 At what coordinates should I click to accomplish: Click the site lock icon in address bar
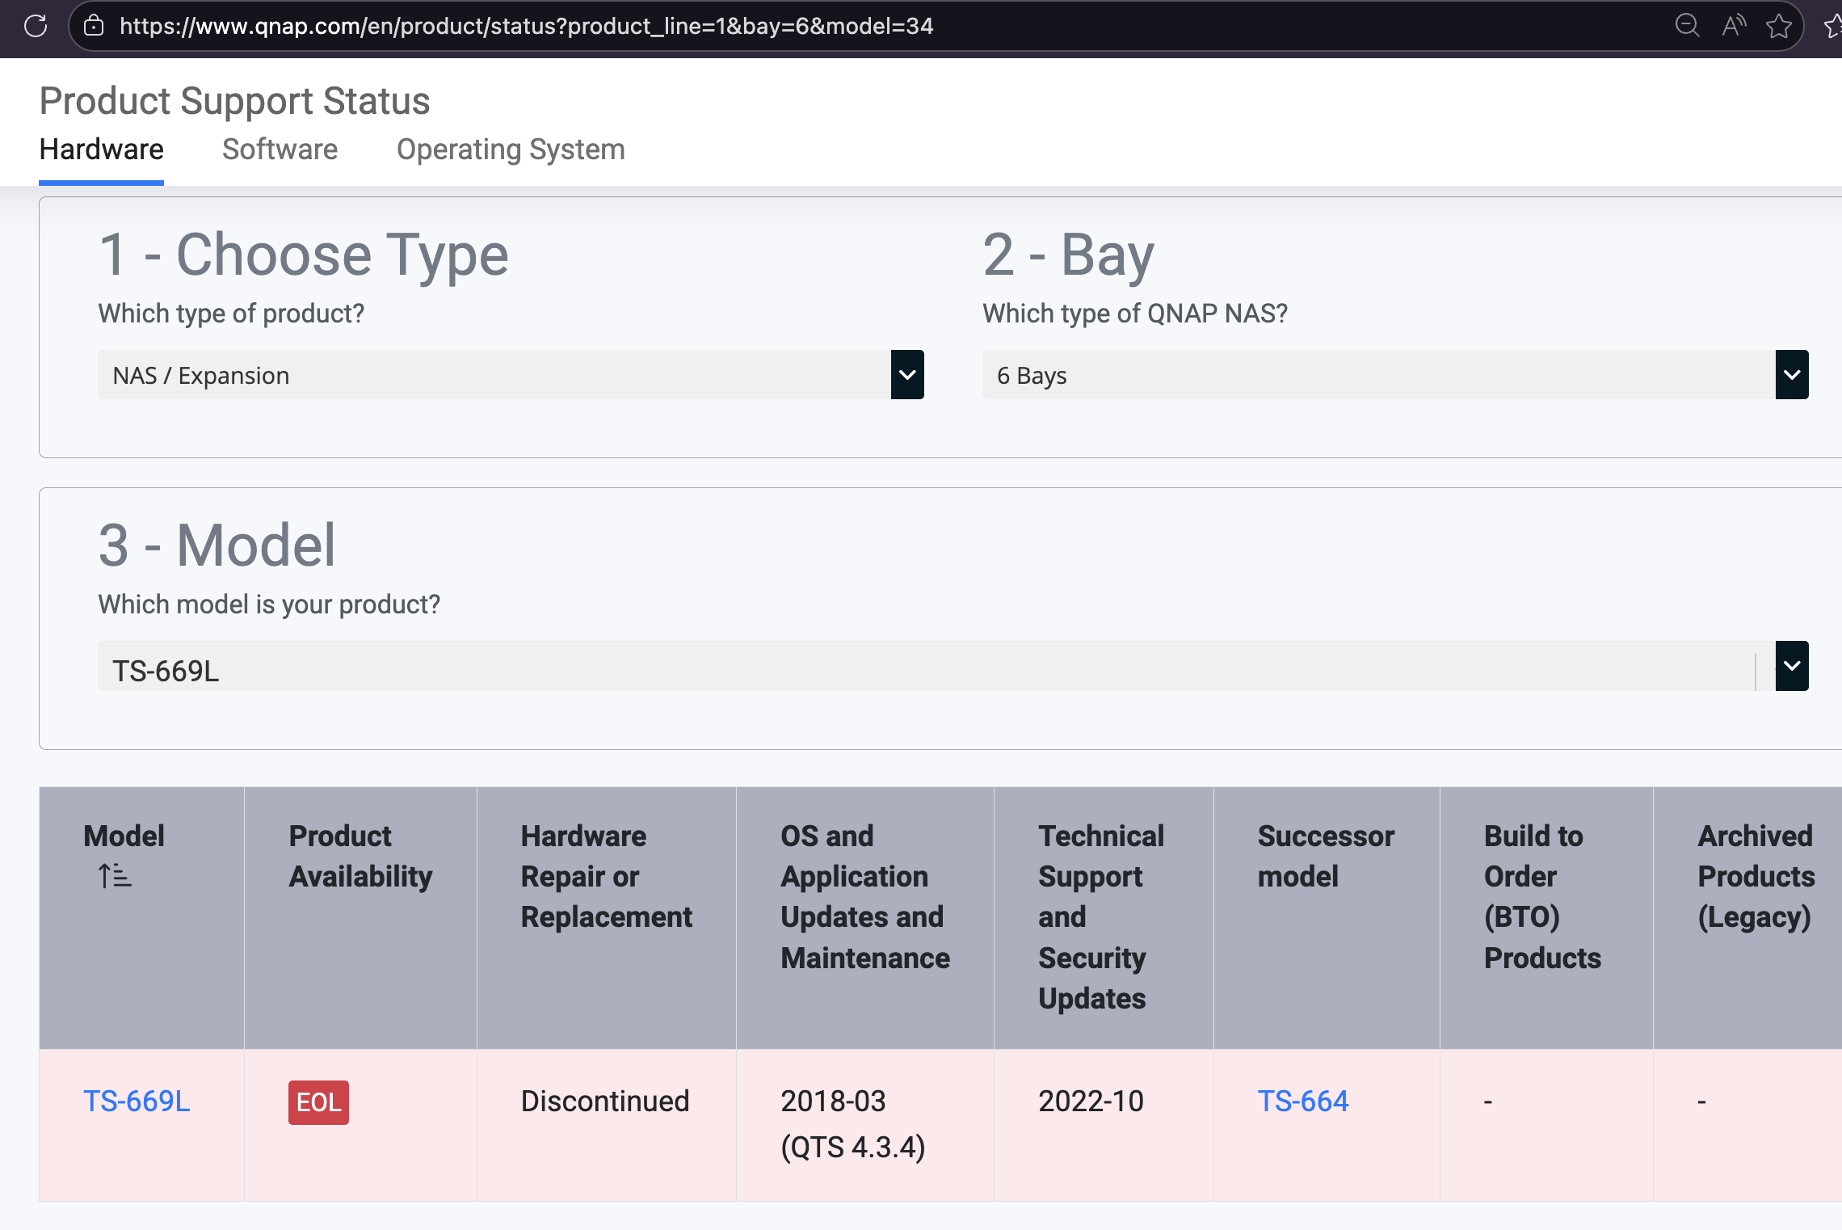click(94, 26)
